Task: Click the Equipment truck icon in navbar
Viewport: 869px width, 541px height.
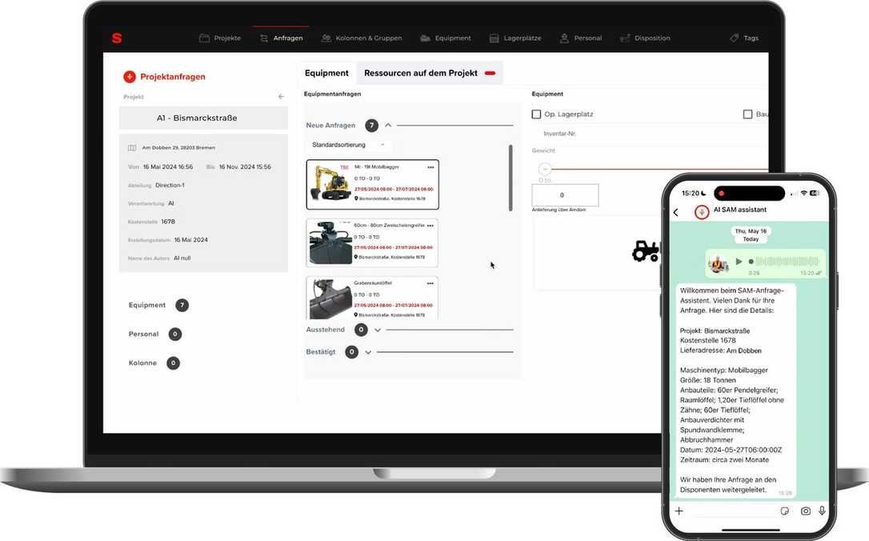Action: coord(426,38)
